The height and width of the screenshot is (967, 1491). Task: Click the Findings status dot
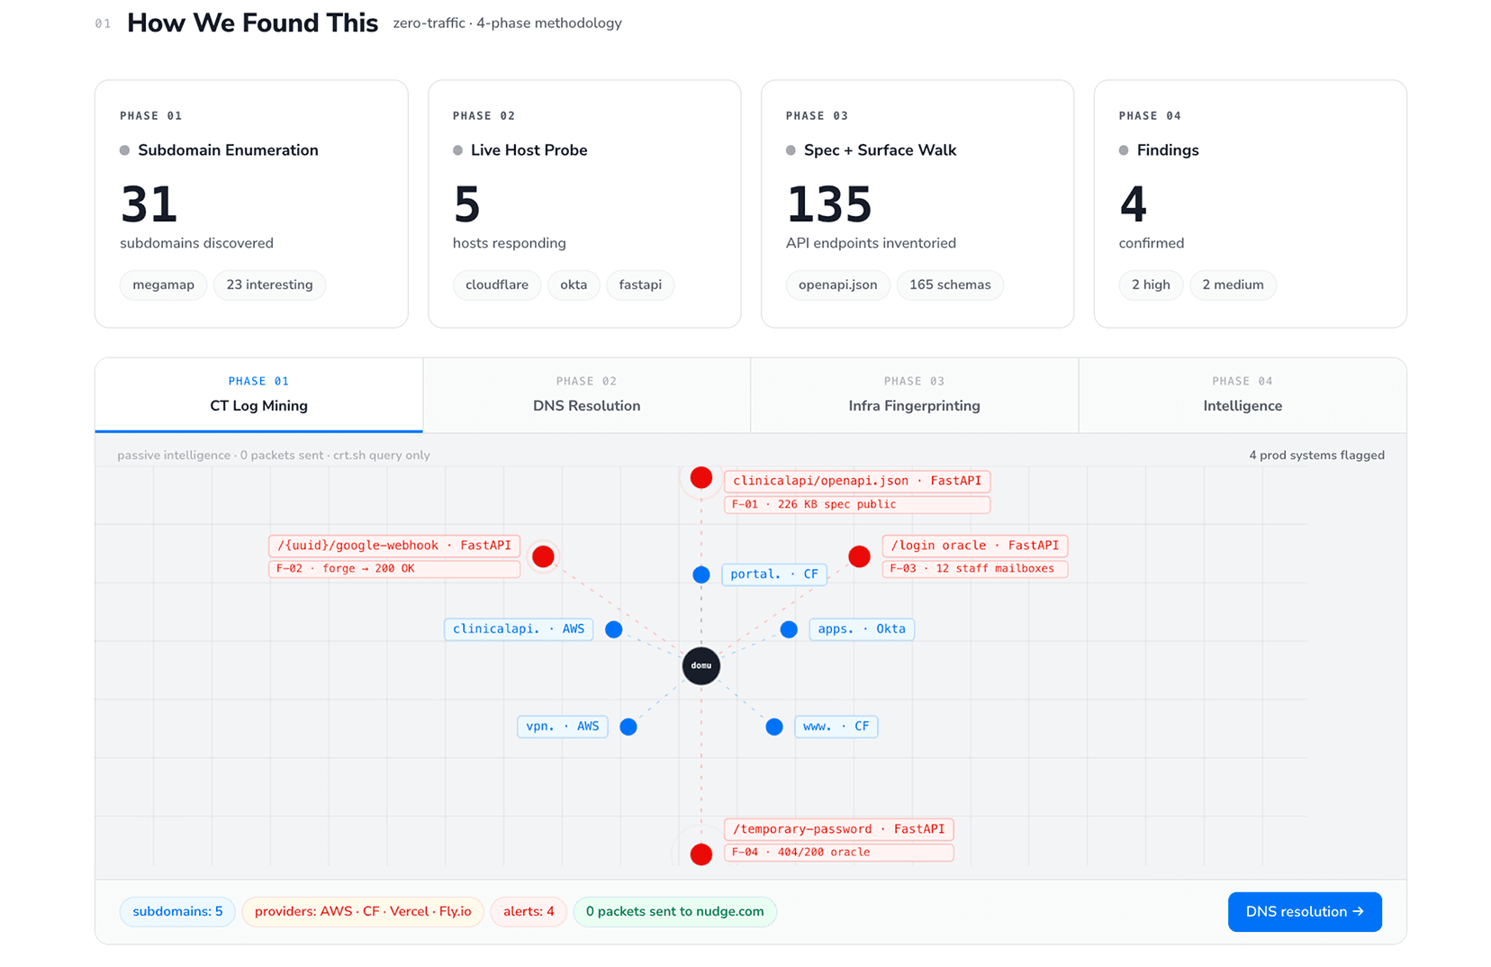[1124, 150]
